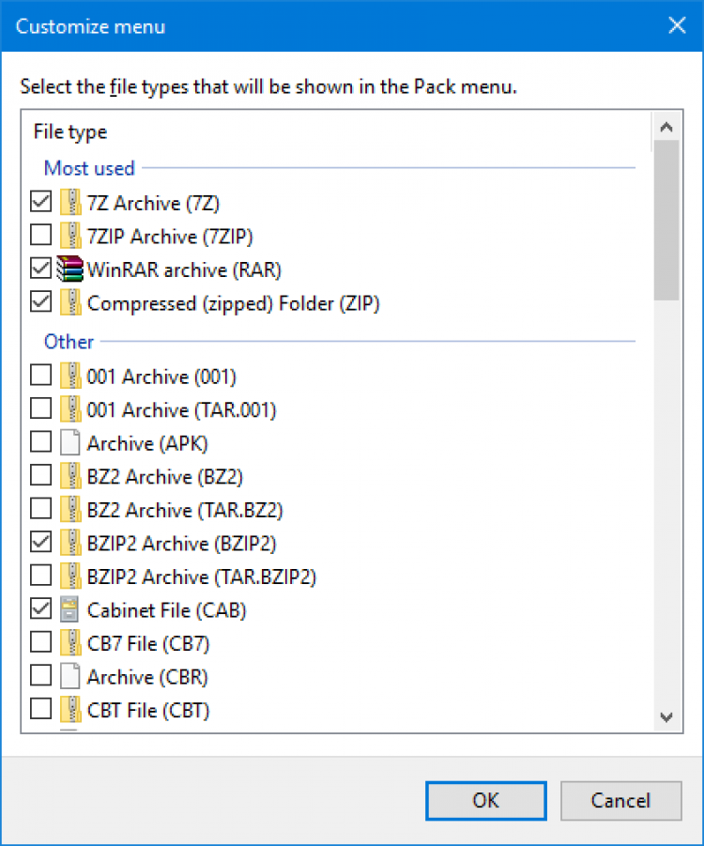
Task: Click the scroll down arrow of the list
Action: pyautogui.click(x=667, y=716)
